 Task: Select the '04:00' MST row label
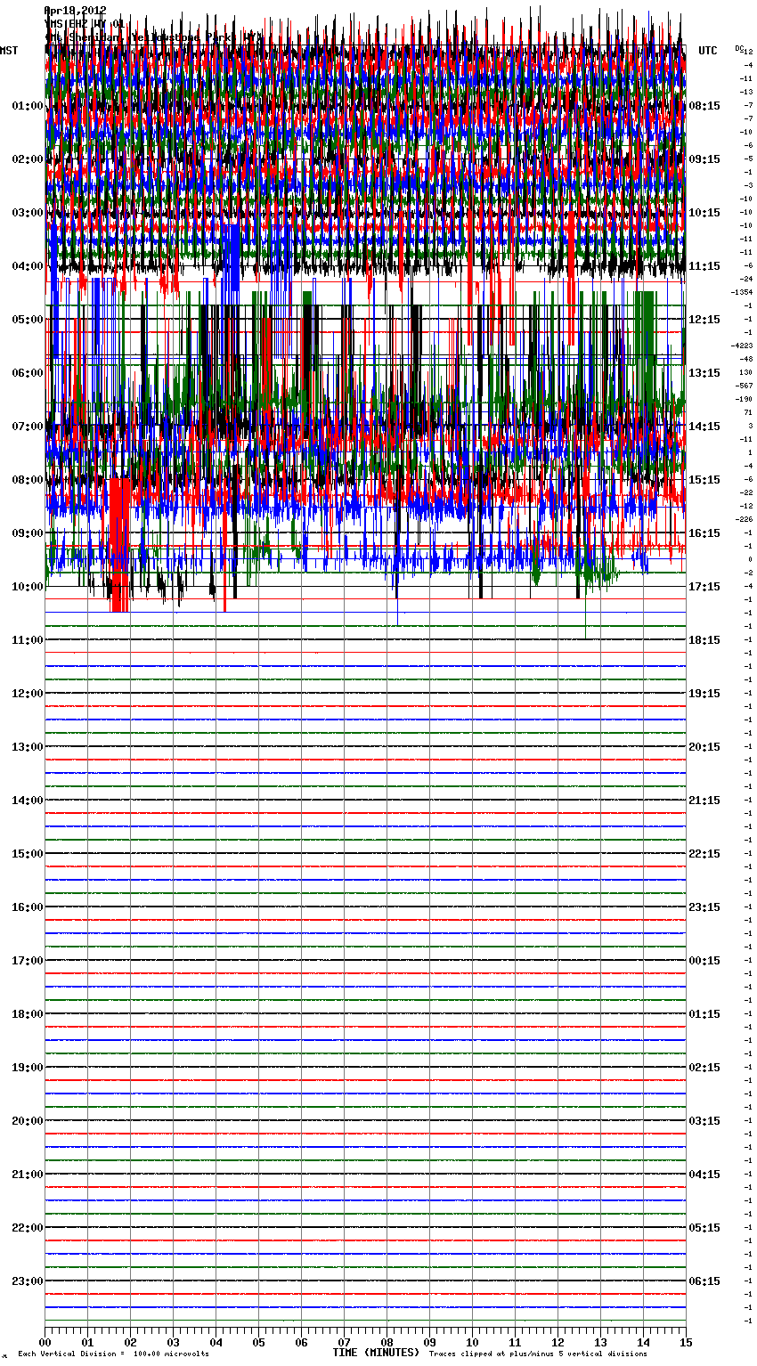[x=28, y=266]
